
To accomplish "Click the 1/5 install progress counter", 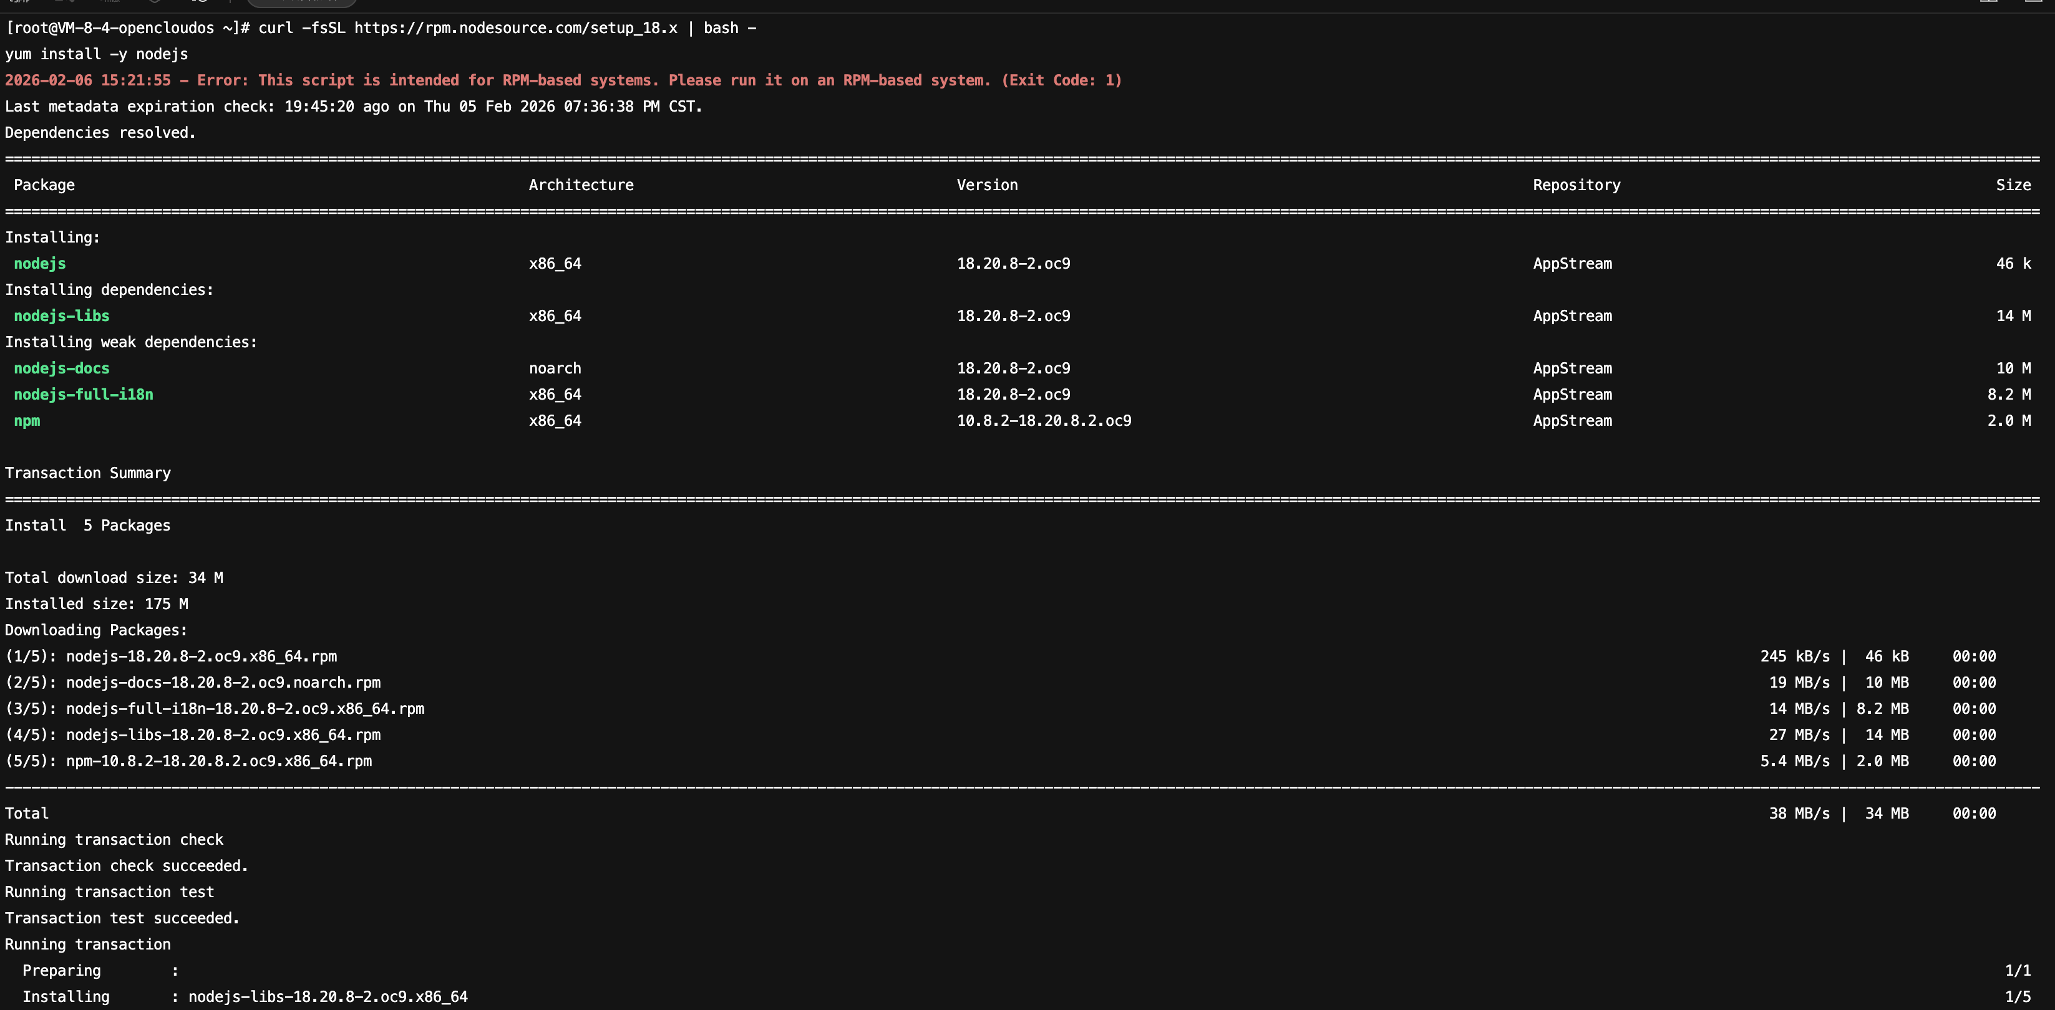I will coord(2017,996).
